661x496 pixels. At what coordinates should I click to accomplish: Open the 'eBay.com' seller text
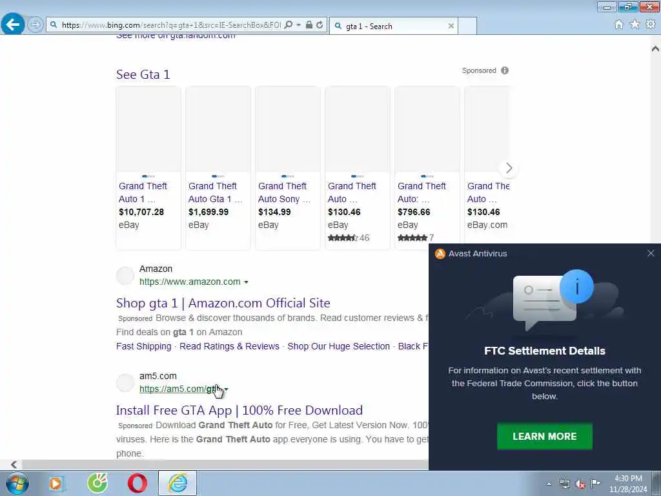click(x=487, y=225)
